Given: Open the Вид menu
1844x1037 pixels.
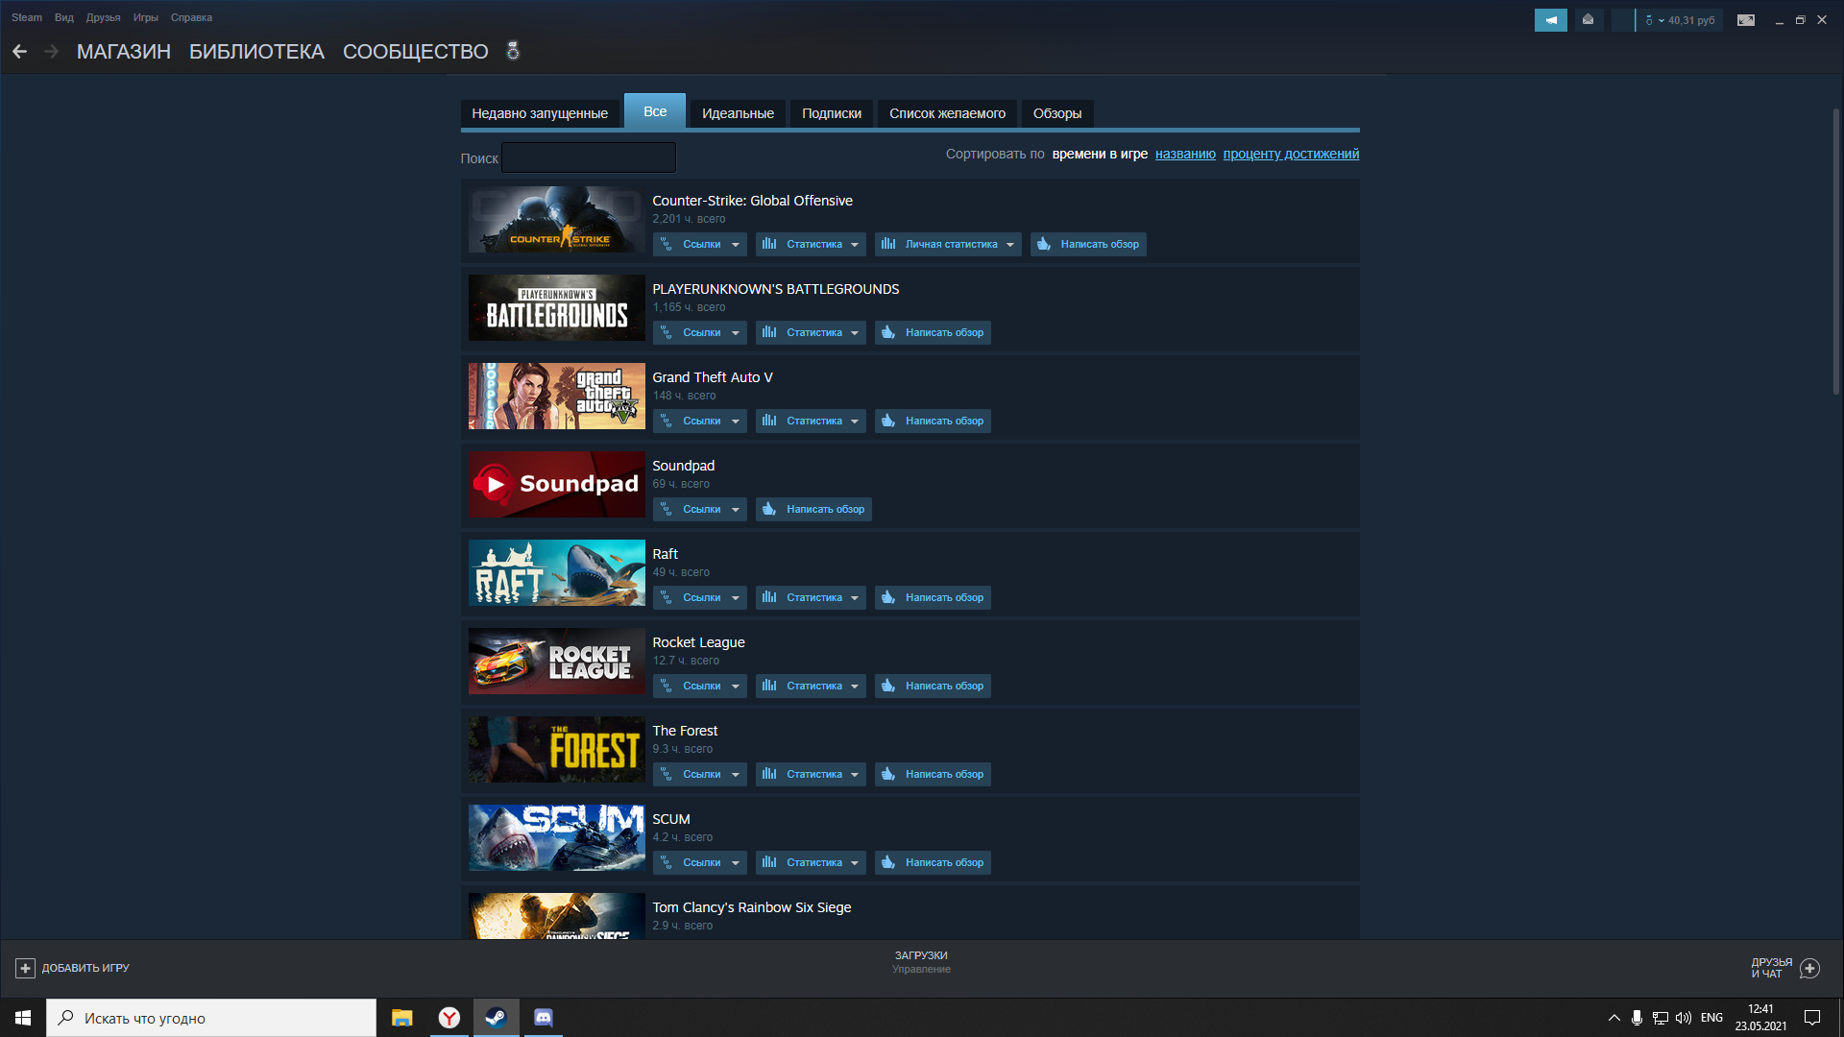Looking at the screenshot, I should (x=64, y=17).
